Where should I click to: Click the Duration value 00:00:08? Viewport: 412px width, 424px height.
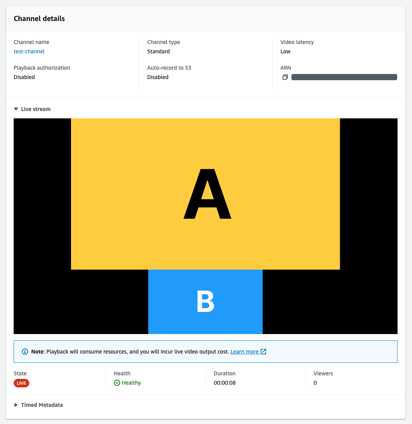point(225,383)
